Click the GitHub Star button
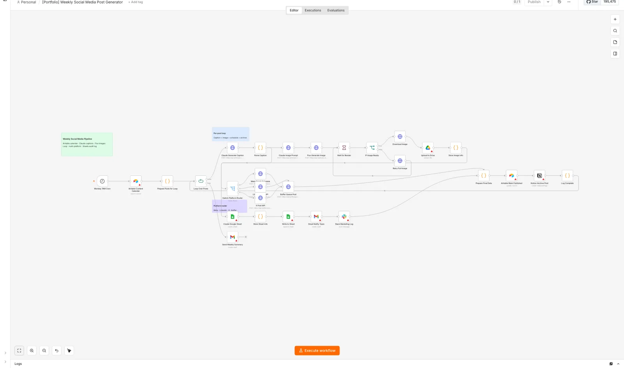Screen dimensions: 624x368 pos(592,2)
